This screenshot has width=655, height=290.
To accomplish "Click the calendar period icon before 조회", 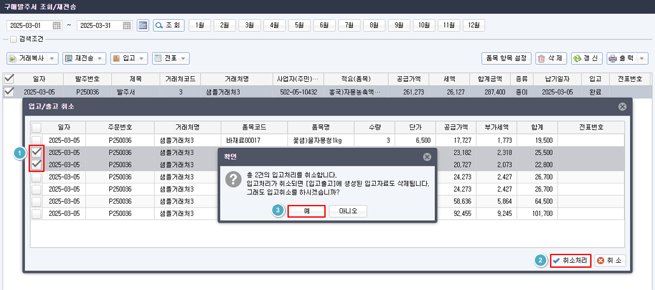I will tap(143, 25).
